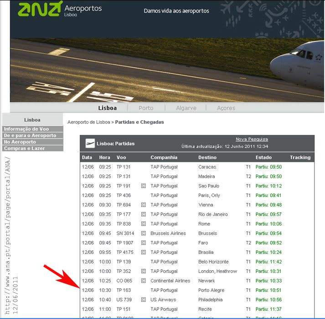Image resolution: width=325 pixels, height=319 pixels.
Task: Open No Aeroporto sidebar menu
Action: click(32, 142)
